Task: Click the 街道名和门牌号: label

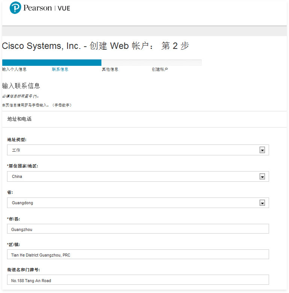Action: point(24,270)
